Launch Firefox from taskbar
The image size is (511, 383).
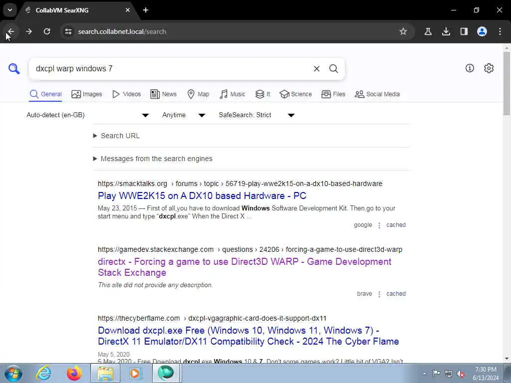coord(74,373)
